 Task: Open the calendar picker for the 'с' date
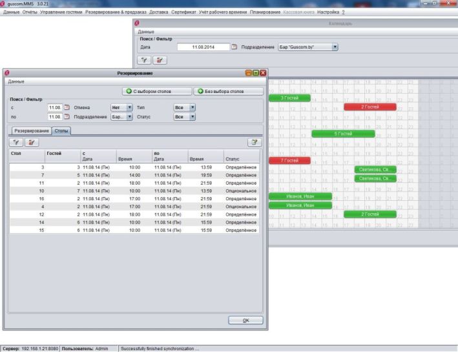65,107
